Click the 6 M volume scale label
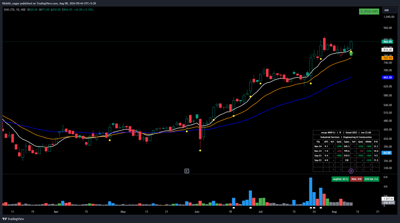The width and height of the screenshot is (400, 223). [385, 177]
